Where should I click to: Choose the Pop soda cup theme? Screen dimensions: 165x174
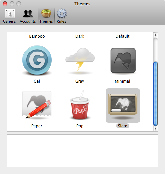(x=80, y=105)
